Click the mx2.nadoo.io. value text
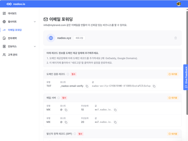 coord(103,122)
